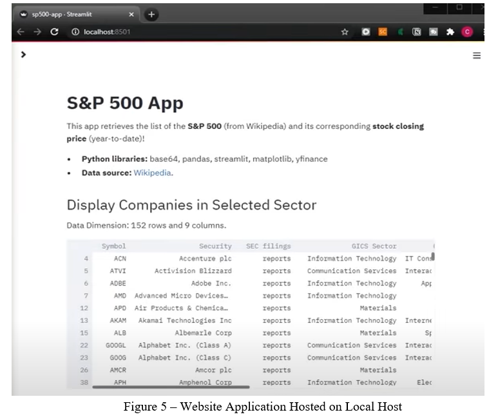This screenshot has height=419, width=489.
Task: View site info icon beside localhost
Action: (75, 32)
